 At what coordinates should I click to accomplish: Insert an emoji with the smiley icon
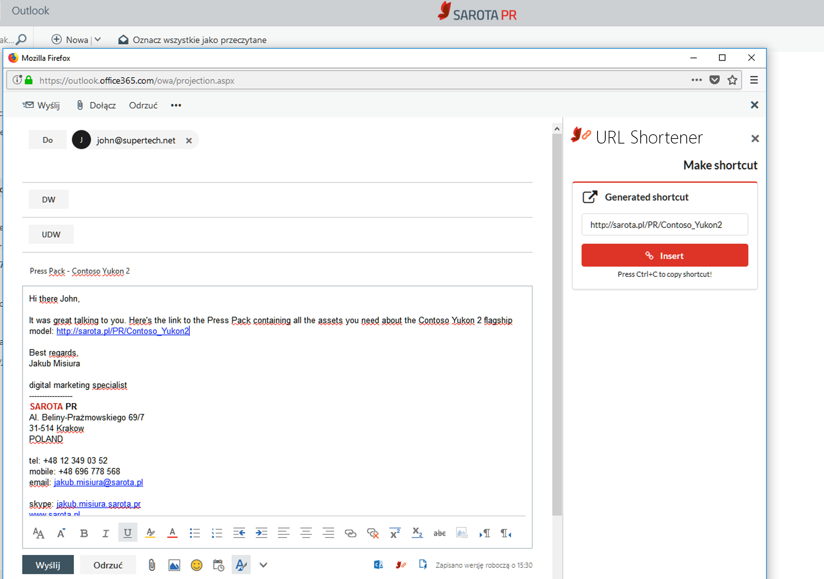[x=196, y=565]
